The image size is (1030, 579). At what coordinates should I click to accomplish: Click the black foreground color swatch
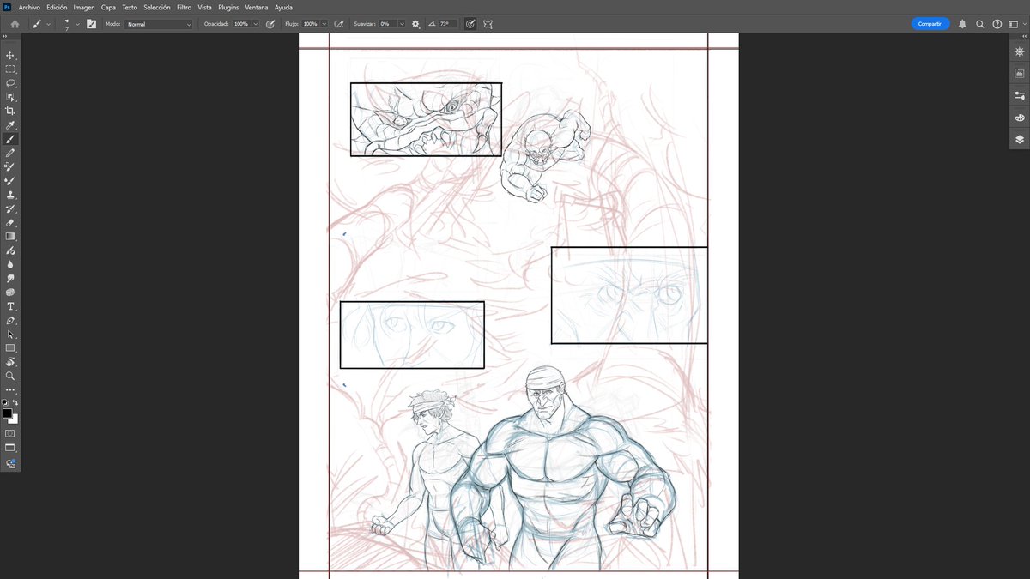7,413
